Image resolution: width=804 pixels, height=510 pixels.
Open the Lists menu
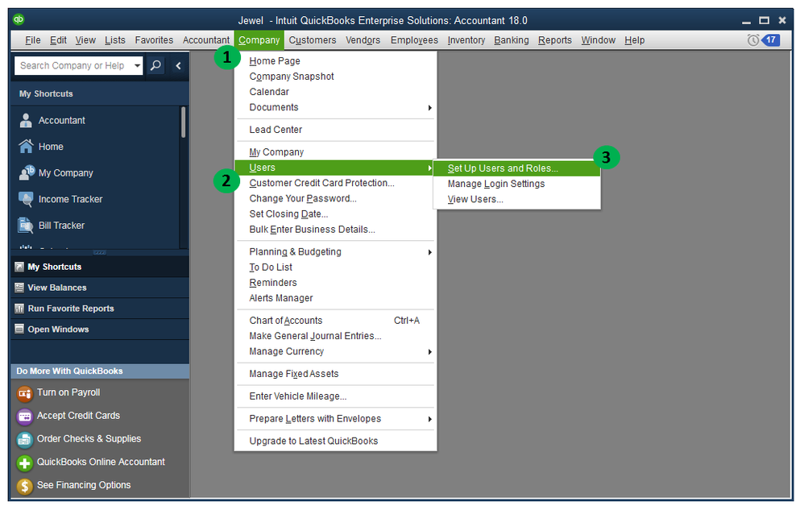(115, 40)
